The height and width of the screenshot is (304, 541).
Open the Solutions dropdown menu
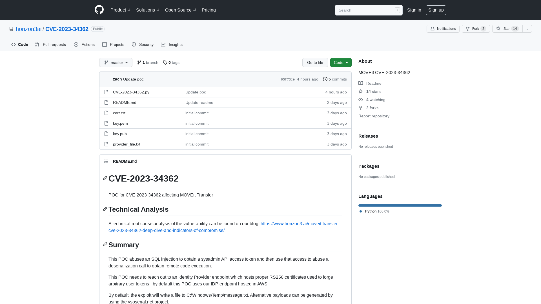(x=148, y=10)
